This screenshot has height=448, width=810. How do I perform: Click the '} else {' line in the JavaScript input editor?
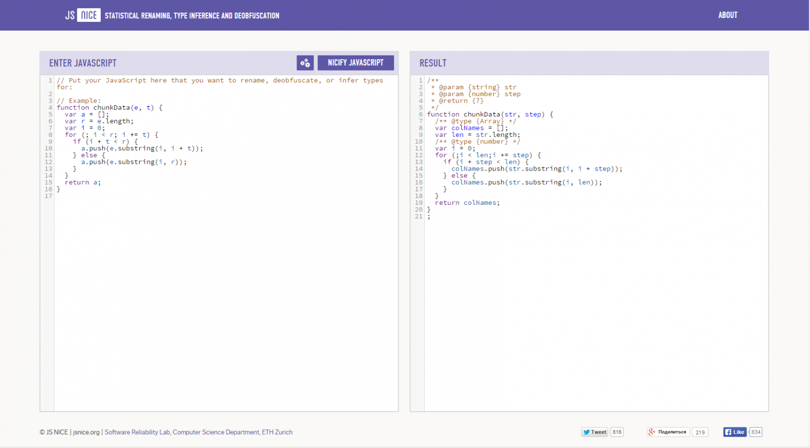click(x=89, y=155)
